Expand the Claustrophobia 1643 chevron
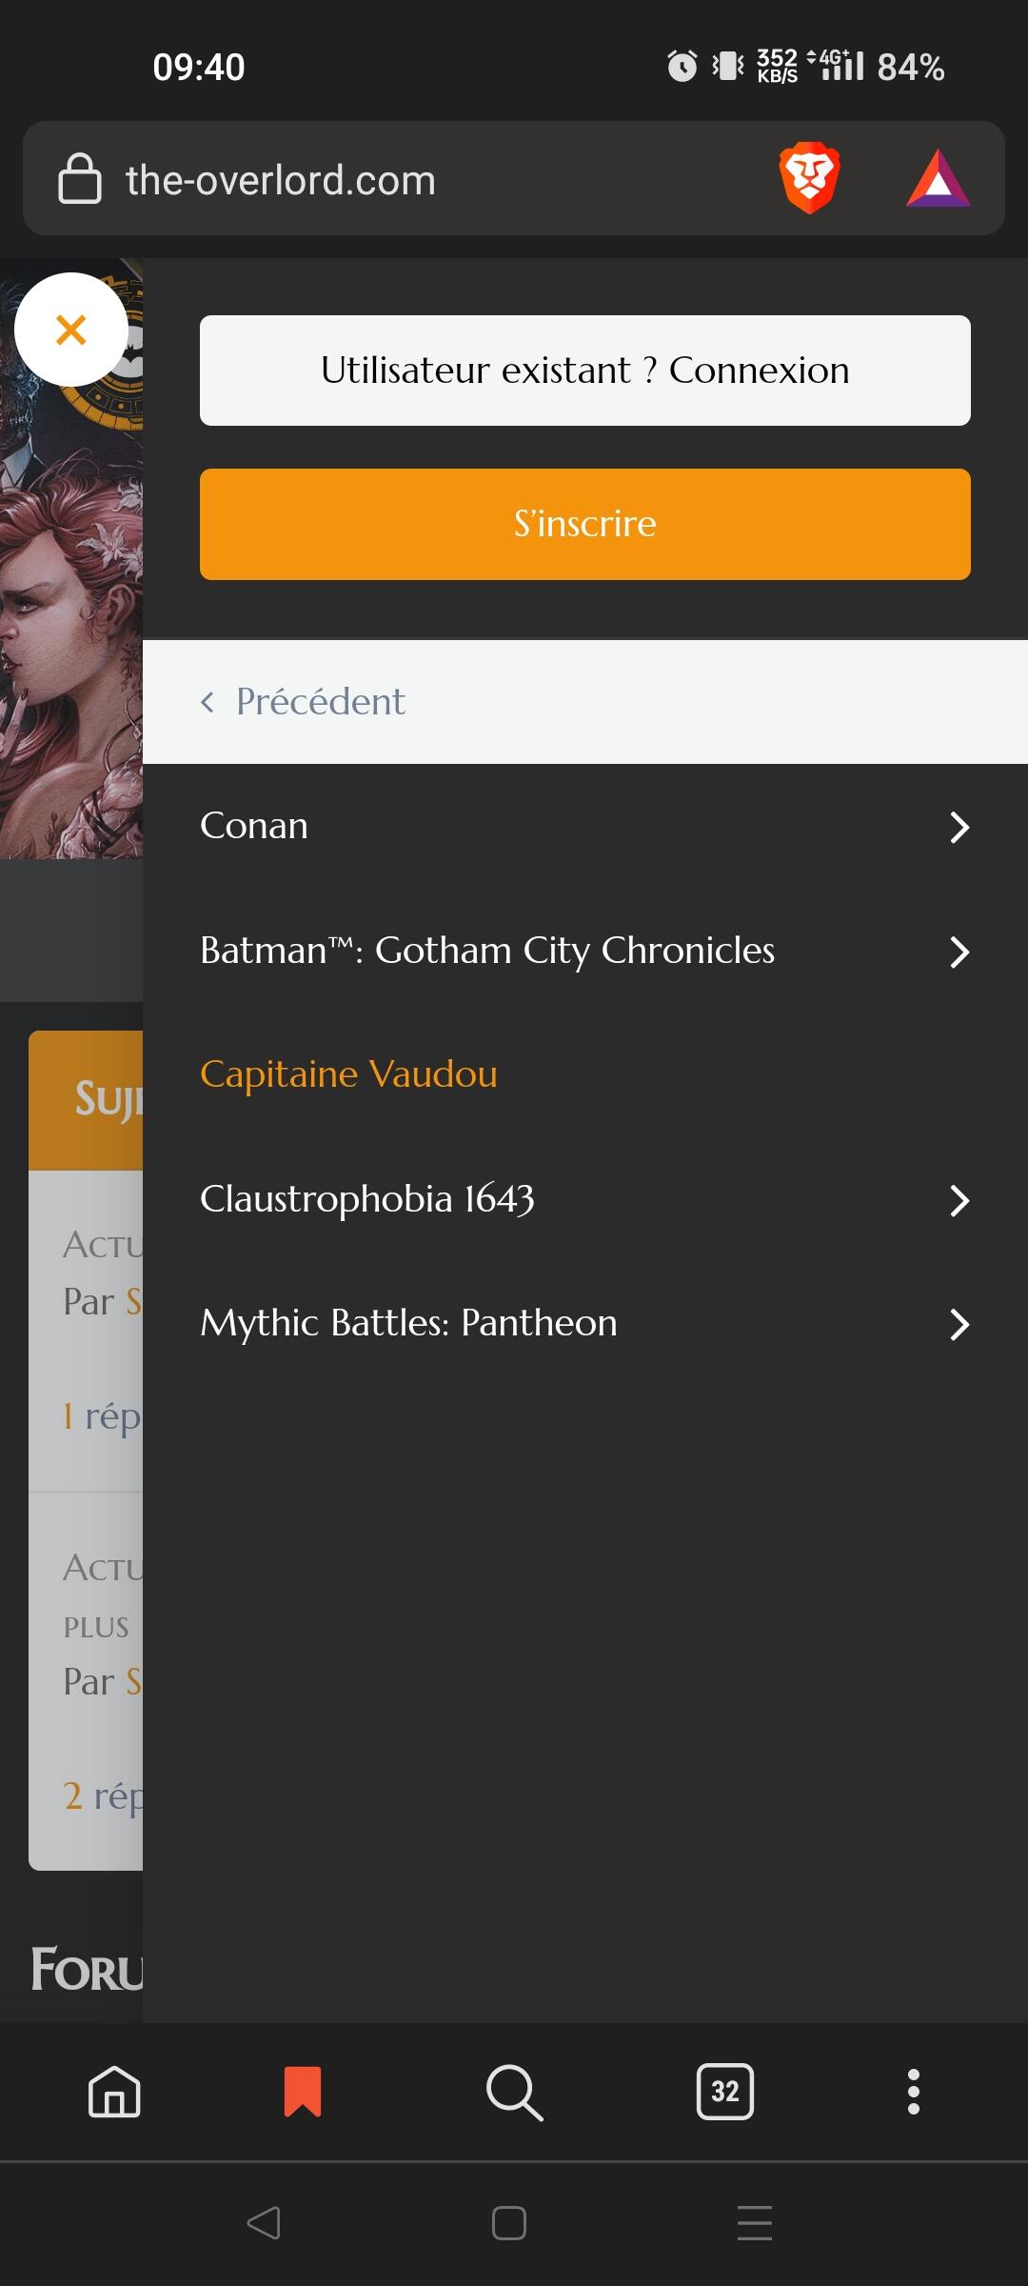 959,1200
